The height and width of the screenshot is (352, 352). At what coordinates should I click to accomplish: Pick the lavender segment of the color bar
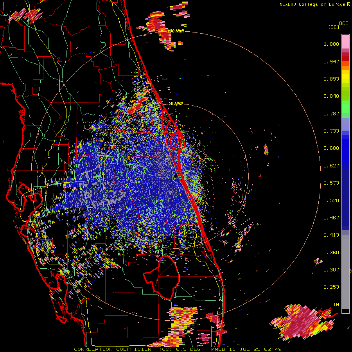[345, 124]
